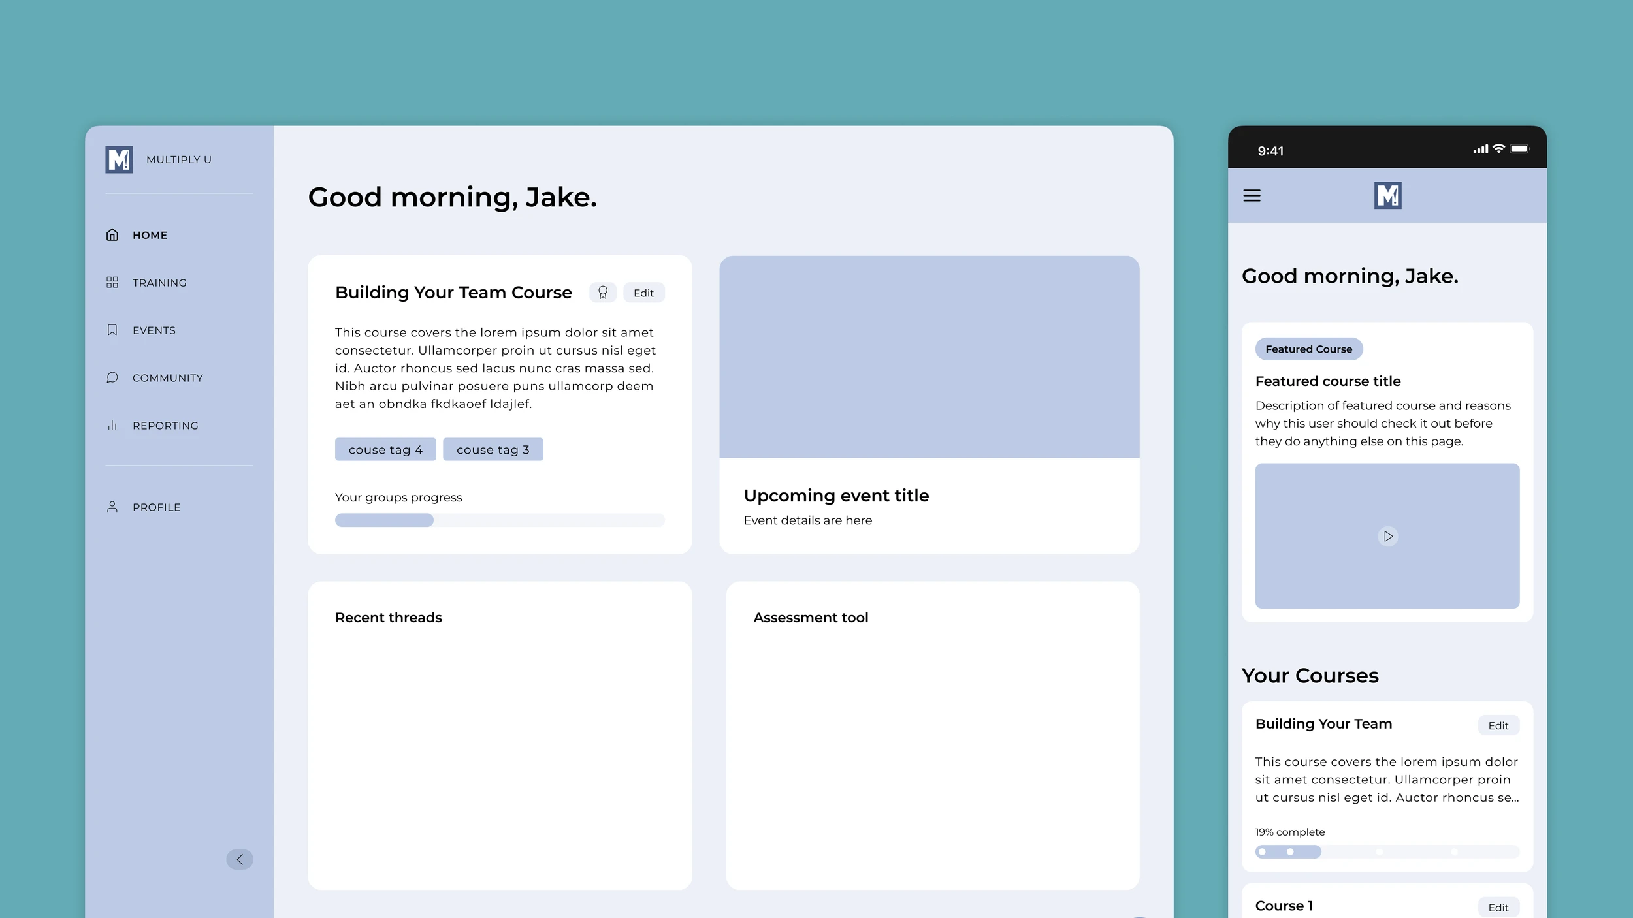This screenshot has height=918, width=1633.
Task: Open the Training menu item
Action: [x=159, y=283]
